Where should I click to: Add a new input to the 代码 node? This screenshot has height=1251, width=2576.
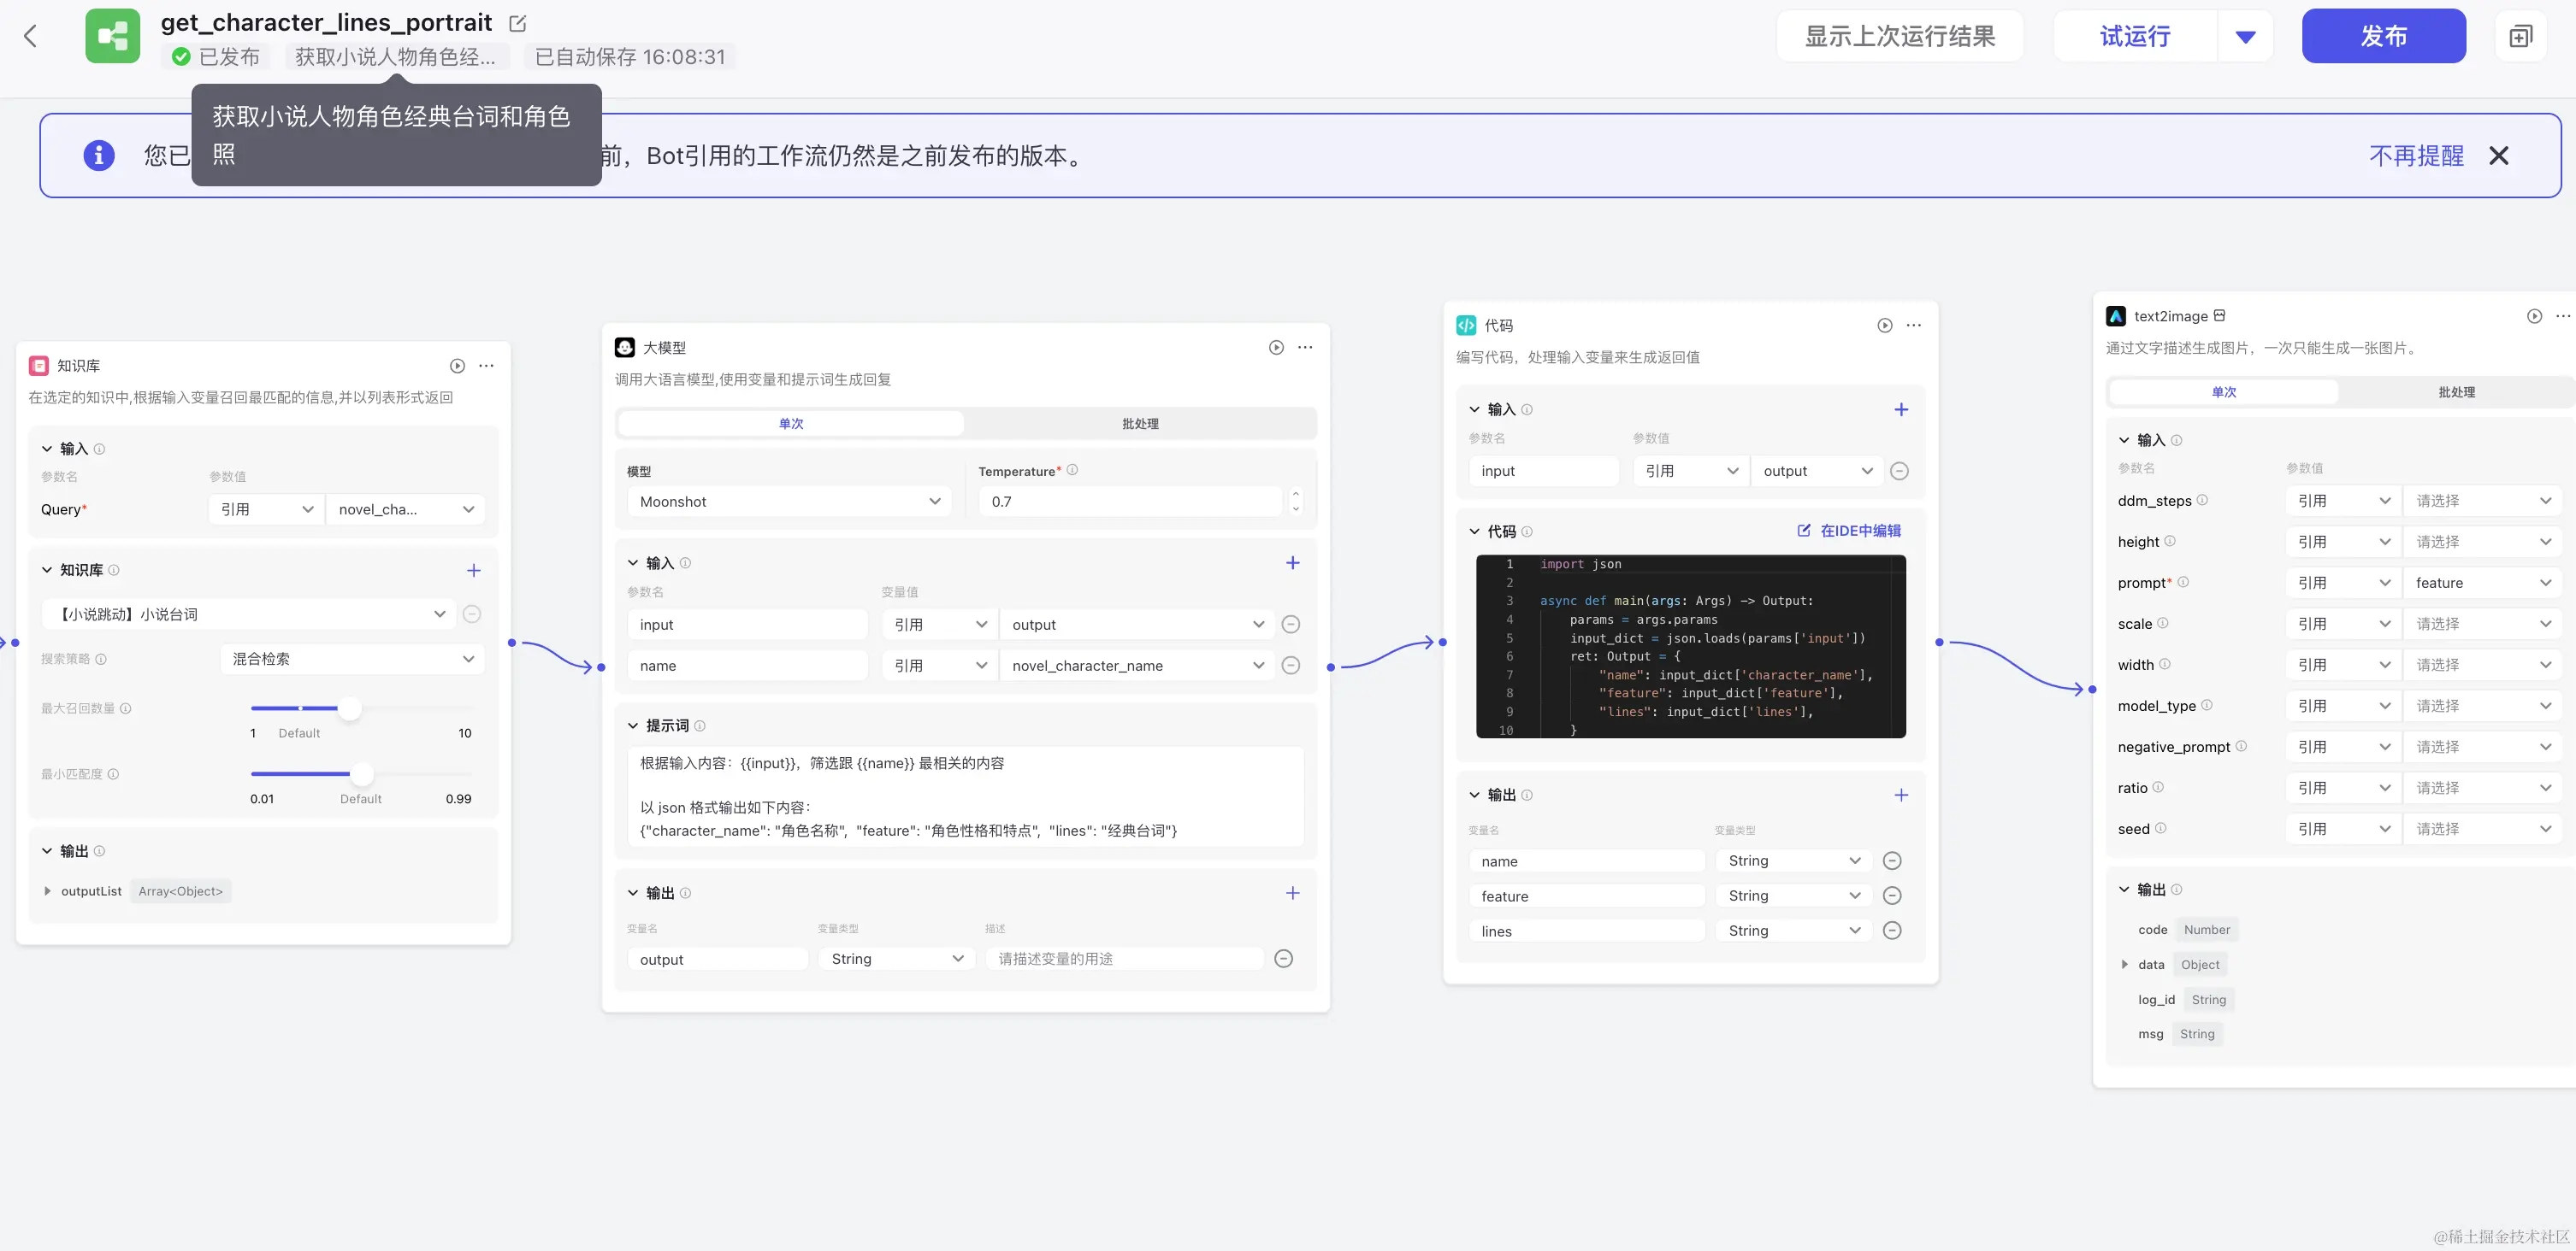click(1900, 409)
